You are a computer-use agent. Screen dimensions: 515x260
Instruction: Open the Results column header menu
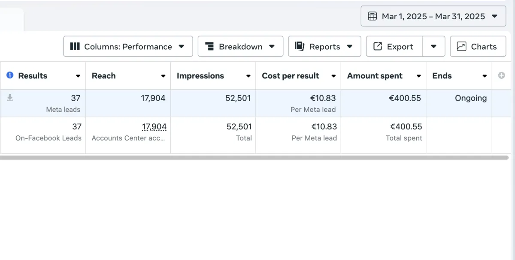coord(78,76)
